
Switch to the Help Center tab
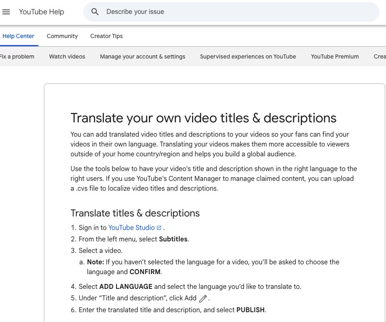pyautogui.click(x=18, y=36)
